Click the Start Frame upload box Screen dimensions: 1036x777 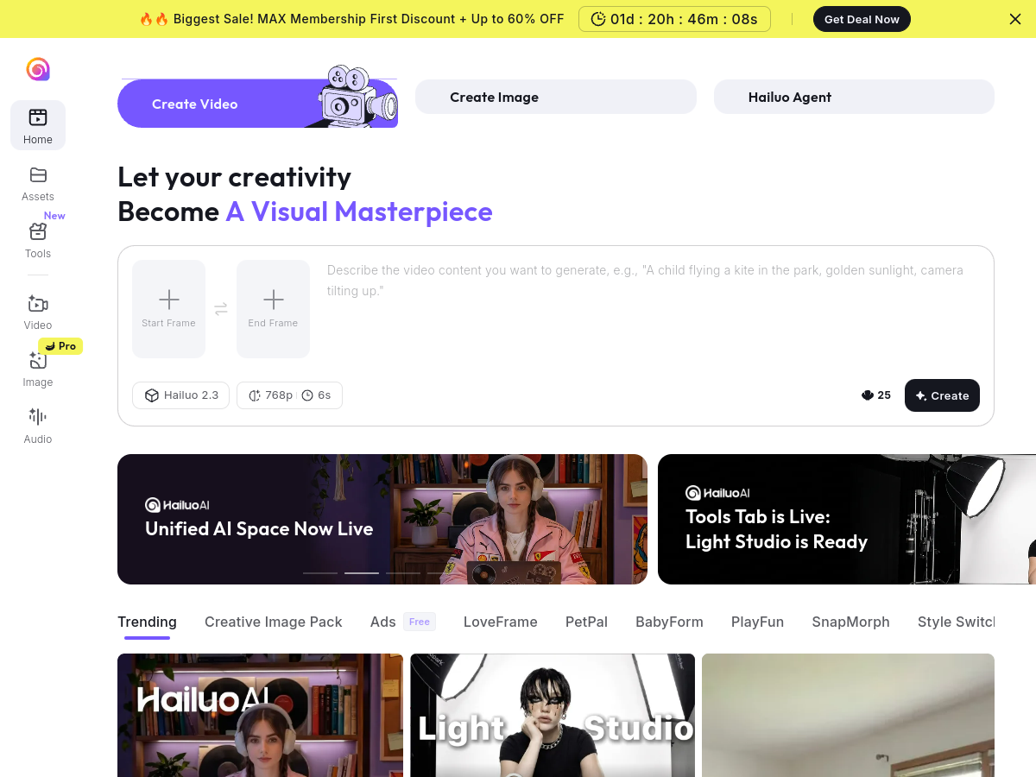tap(168, 308)
